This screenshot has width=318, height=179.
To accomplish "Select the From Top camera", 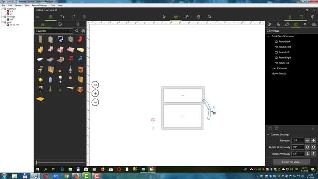I will coord(284,63).
